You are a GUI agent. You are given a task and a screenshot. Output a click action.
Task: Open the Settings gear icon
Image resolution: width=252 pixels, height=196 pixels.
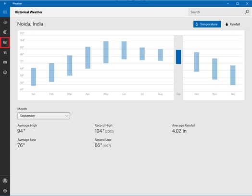[x=5, y=191]
